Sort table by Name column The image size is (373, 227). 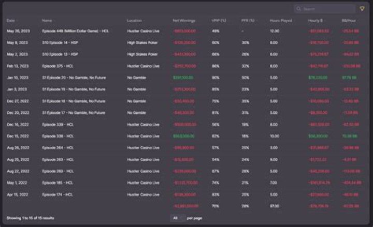(47, 21)
